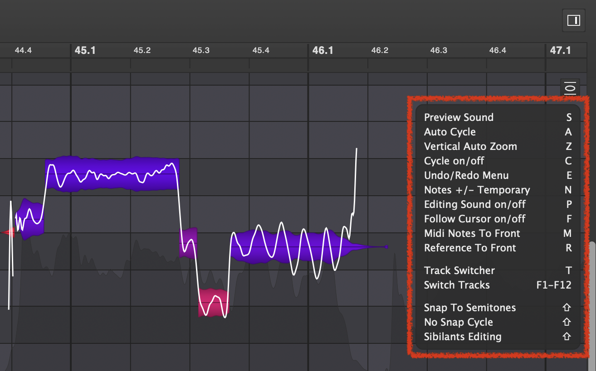Click the shift arrow beside No Snap Cycle
The height and width of the screenshot is (371, 596).
tap(566, 322)
